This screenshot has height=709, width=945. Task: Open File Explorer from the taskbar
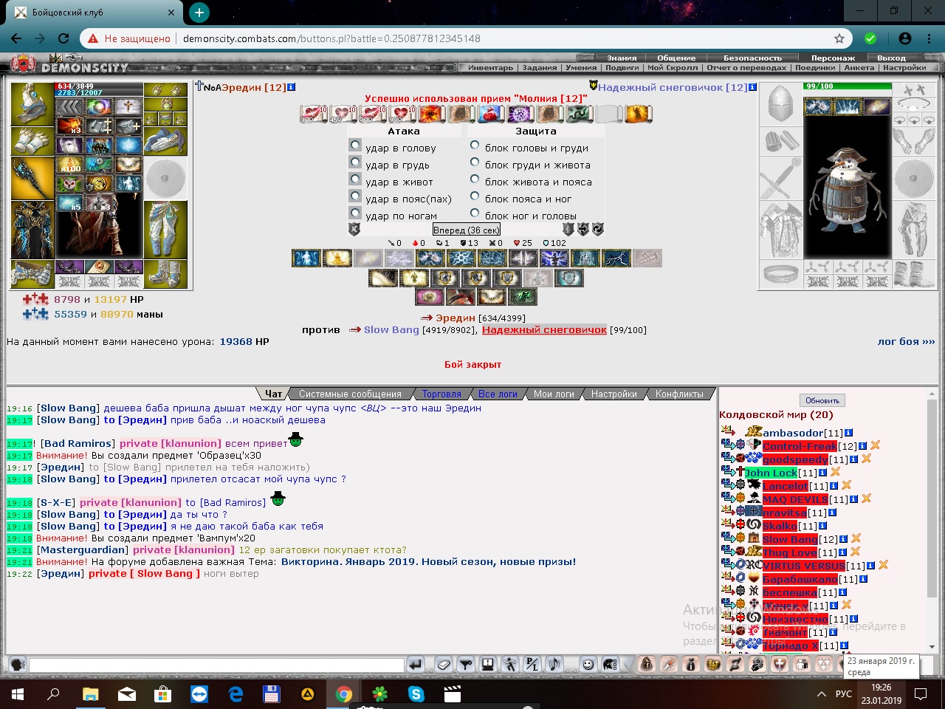(90, 694)
